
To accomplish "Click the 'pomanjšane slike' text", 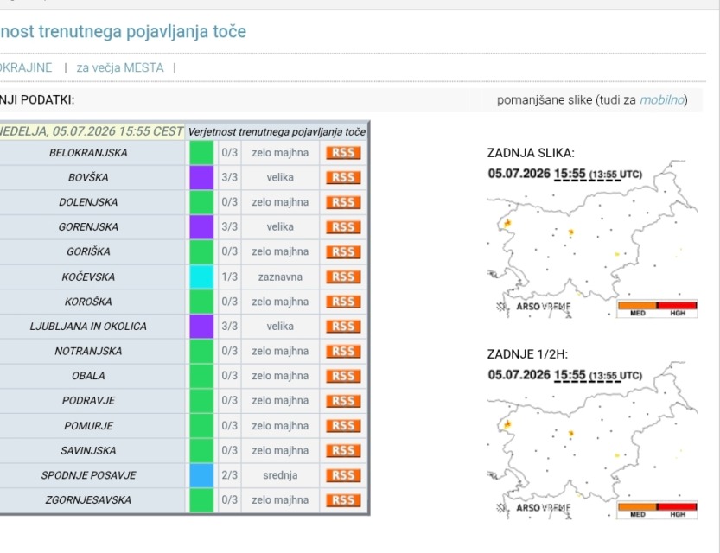I will 545,100.
